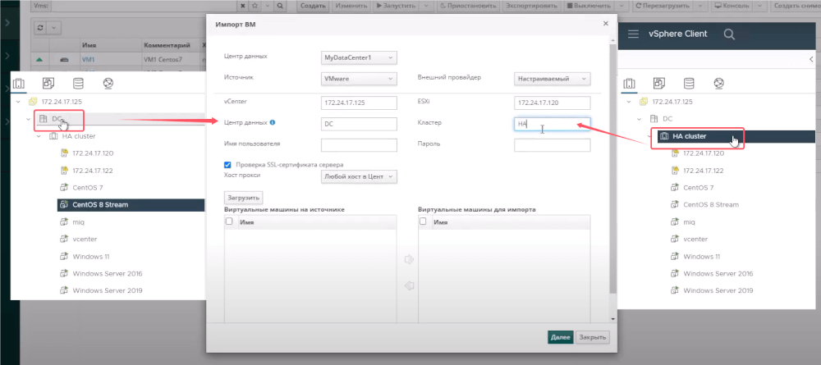Open Hosts and Clusters tab in left vSphere panel
The image size is (821, 365).
(x=19, y=83)
